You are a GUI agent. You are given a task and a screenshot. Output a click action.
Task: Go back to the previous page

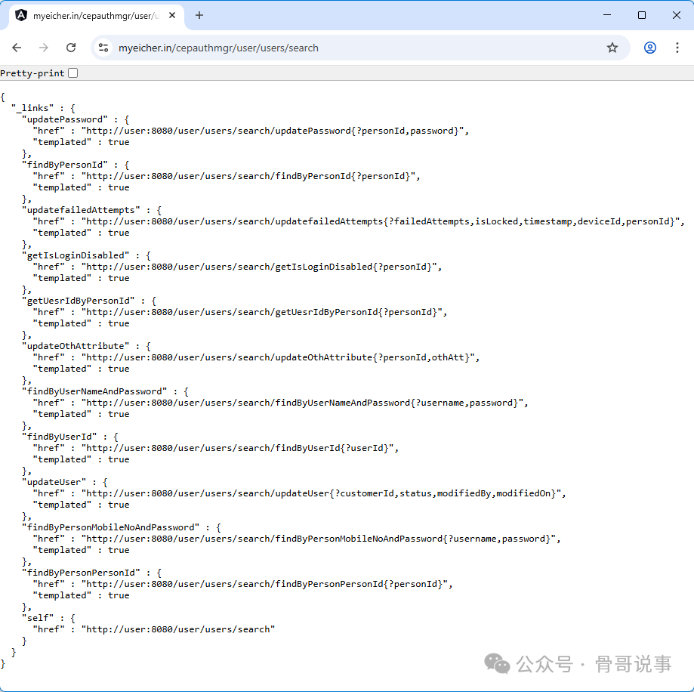pyautogui.click(x=17, y=48)
